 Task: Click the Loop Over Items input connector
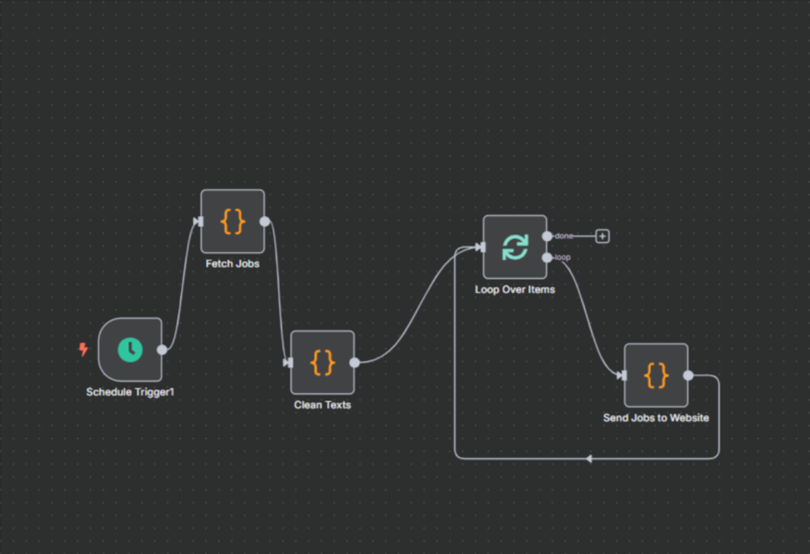(x=481, y=247)
